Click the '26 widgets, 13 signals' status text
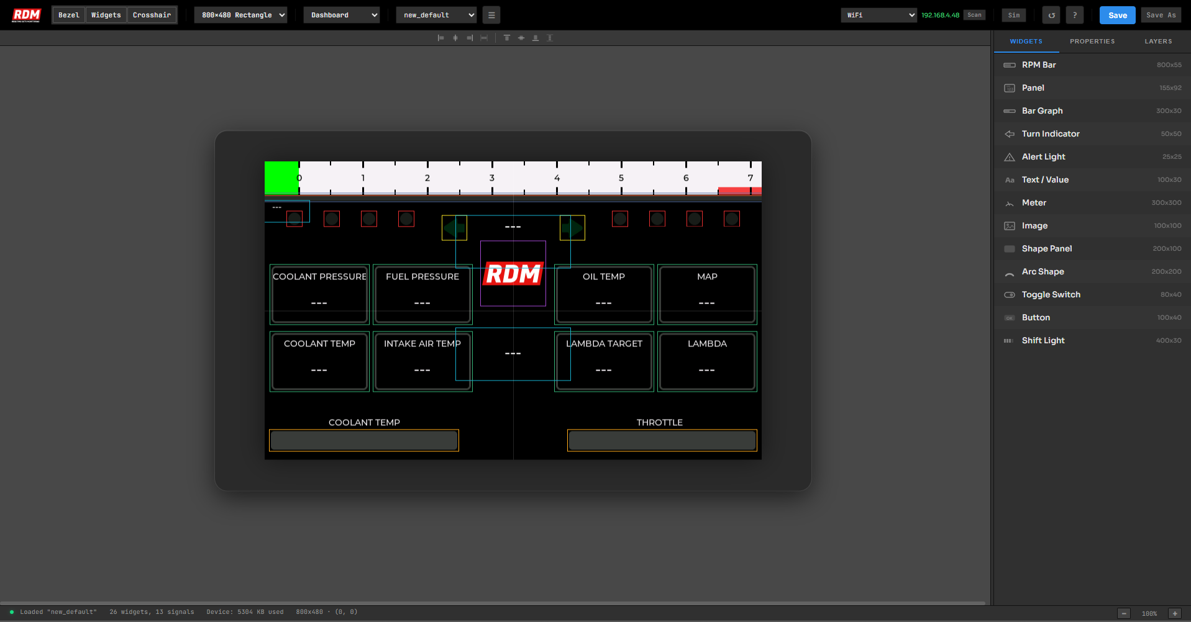The width and height of the screenshot is (1191, 622). click(x=152, y=612)
